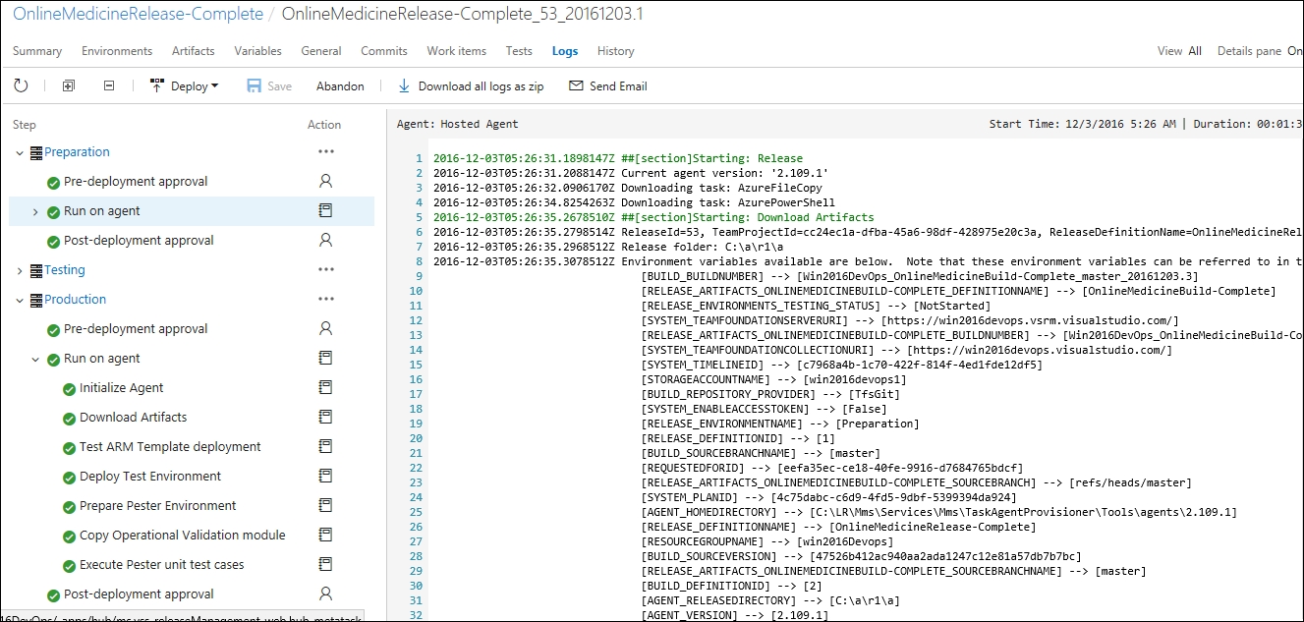Viewport: 1304px width, 622px height.
Task: Open the log icon for Test ARM Template deployment
Action: [x=326, y=447]
